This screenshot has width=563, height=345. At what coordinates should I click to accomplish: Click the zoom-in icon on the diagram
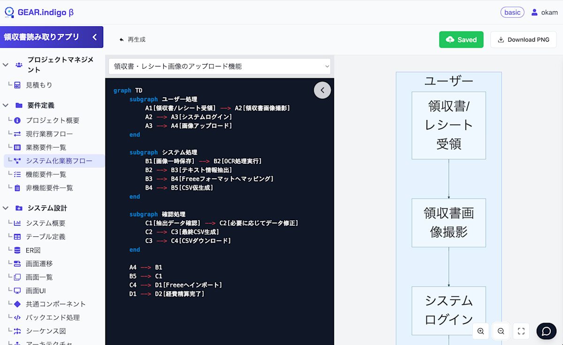point(480,331)
